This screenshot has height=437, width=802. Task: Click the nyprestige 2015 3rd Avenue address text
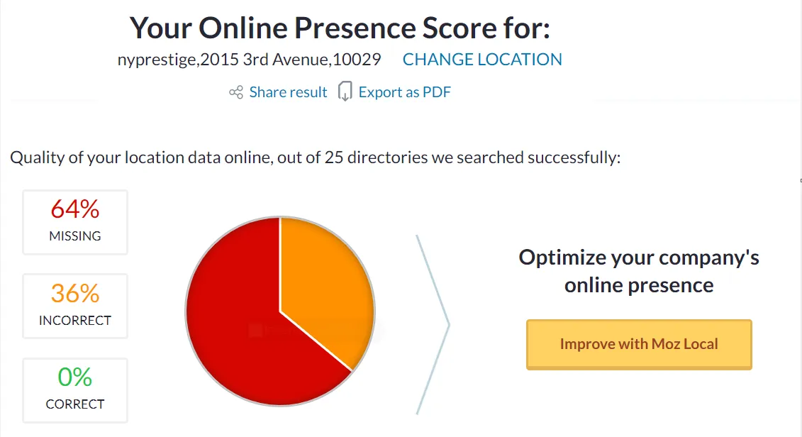coord(249,60)
